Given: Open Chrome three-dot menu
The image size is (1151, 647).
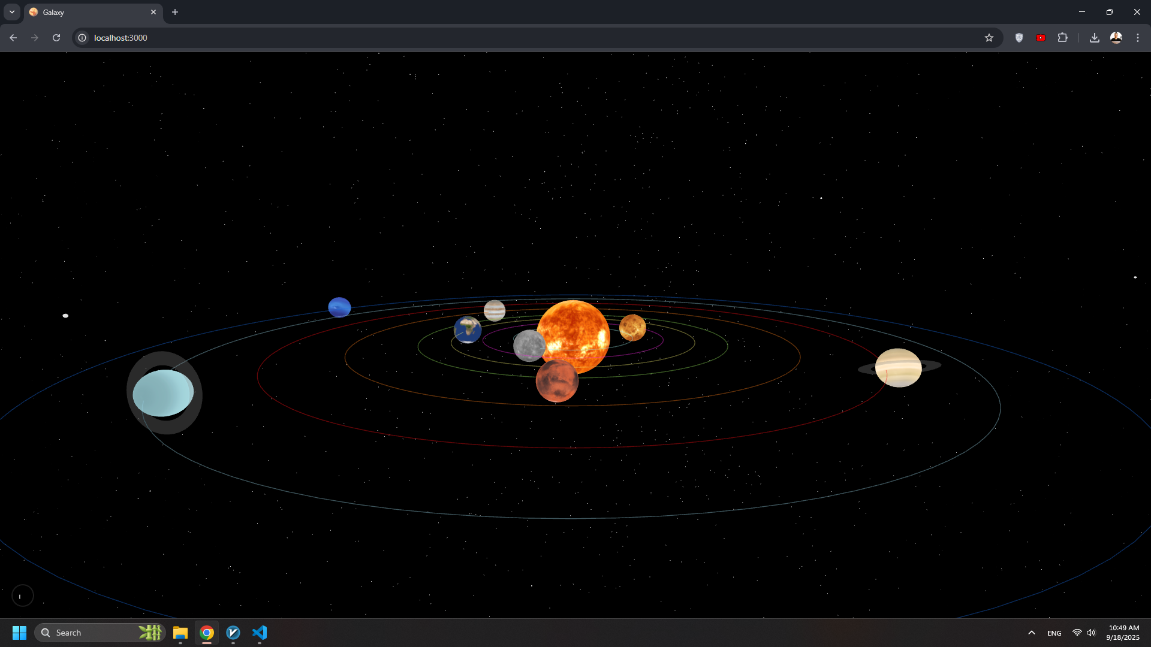Looking at the screenshot, I should [1138, 38].
